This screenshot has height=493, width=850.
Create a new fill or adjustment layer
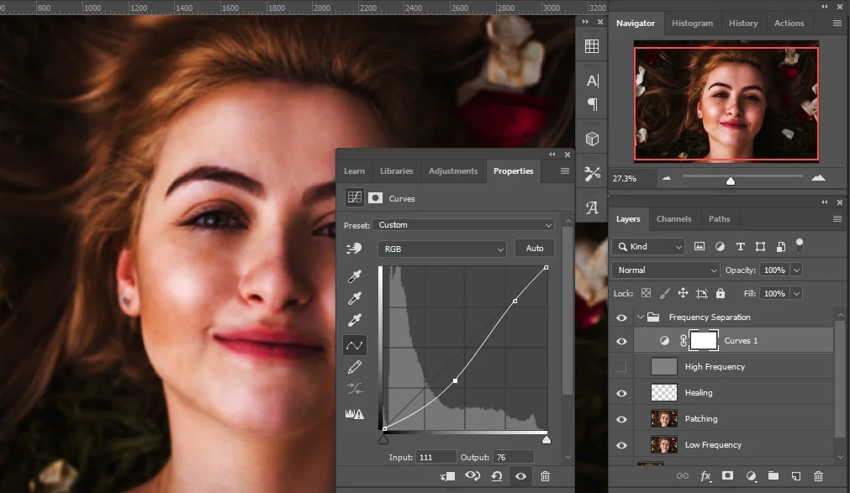[751, 476]
